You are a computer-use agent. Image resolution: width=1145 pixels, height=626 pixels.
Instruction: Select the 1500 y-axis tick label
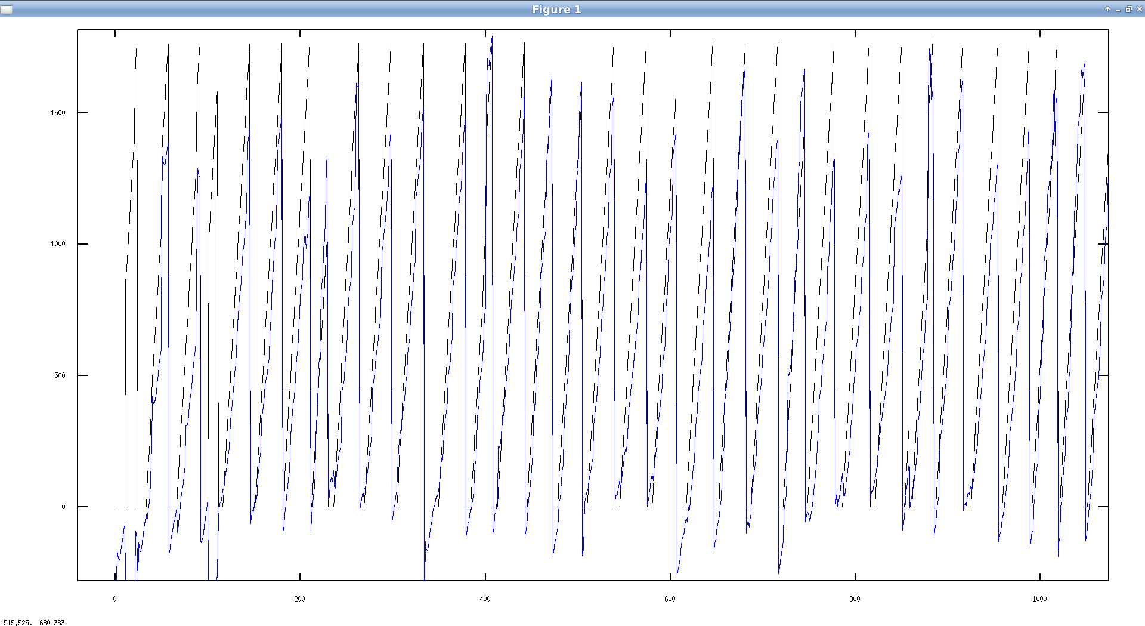click(58, 113)
